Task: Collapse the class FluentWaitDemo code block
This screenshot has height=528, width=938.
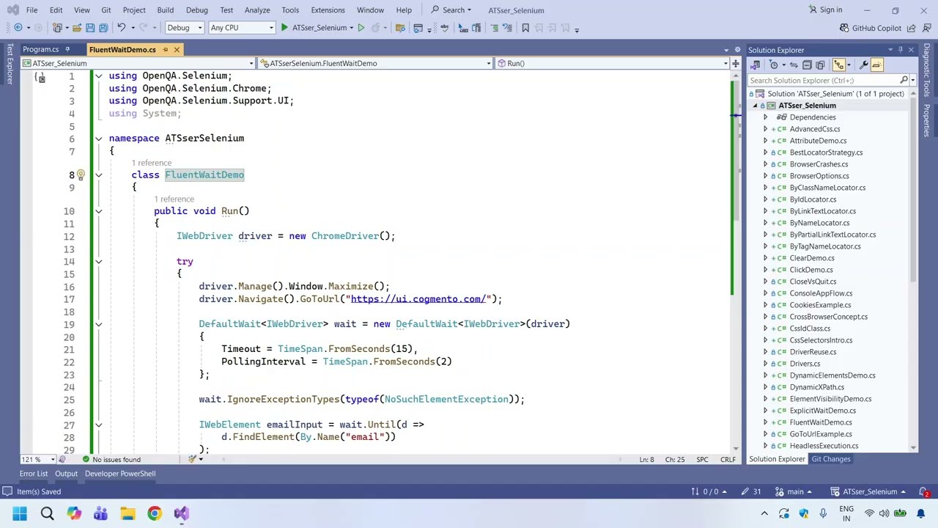Action: pos(98,175)
